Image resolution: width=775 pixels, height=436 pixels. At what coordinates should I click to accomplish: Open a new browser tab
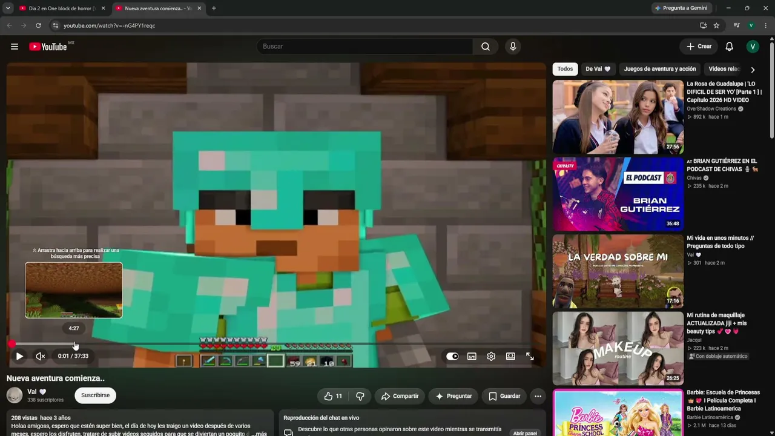coord(214,8)
